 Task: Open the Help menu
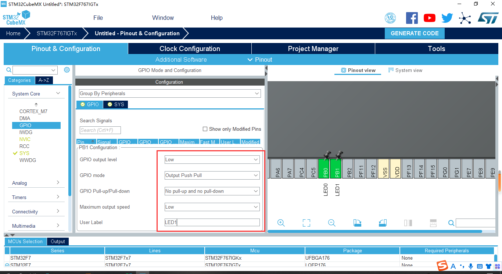coord(216,18)
